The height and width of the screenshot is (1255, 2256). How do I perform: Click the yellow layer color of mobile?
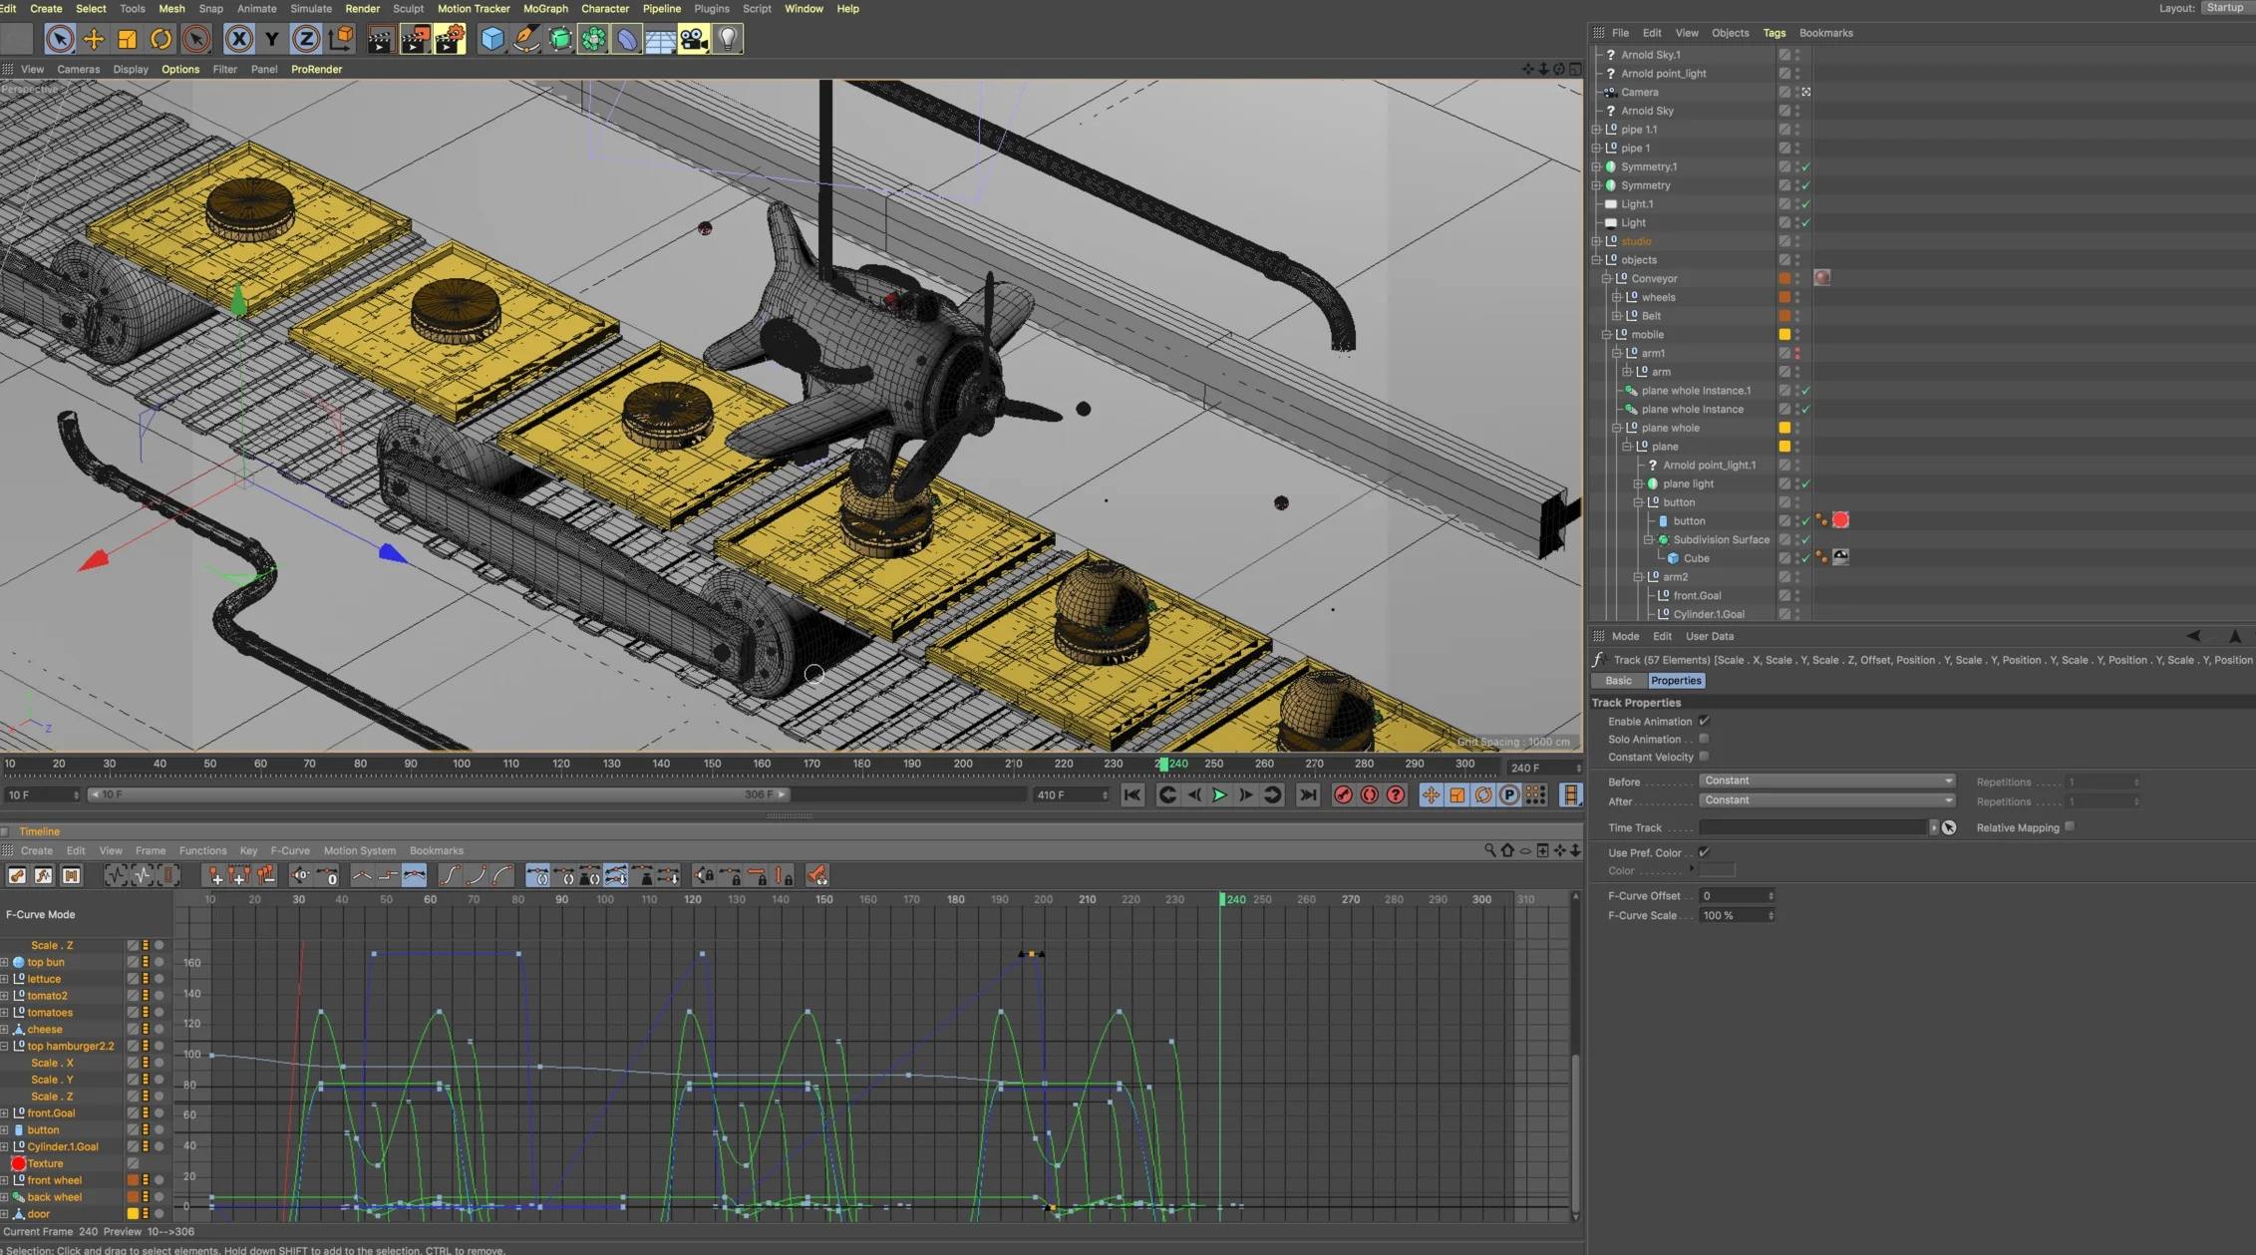pos(1784,335)
